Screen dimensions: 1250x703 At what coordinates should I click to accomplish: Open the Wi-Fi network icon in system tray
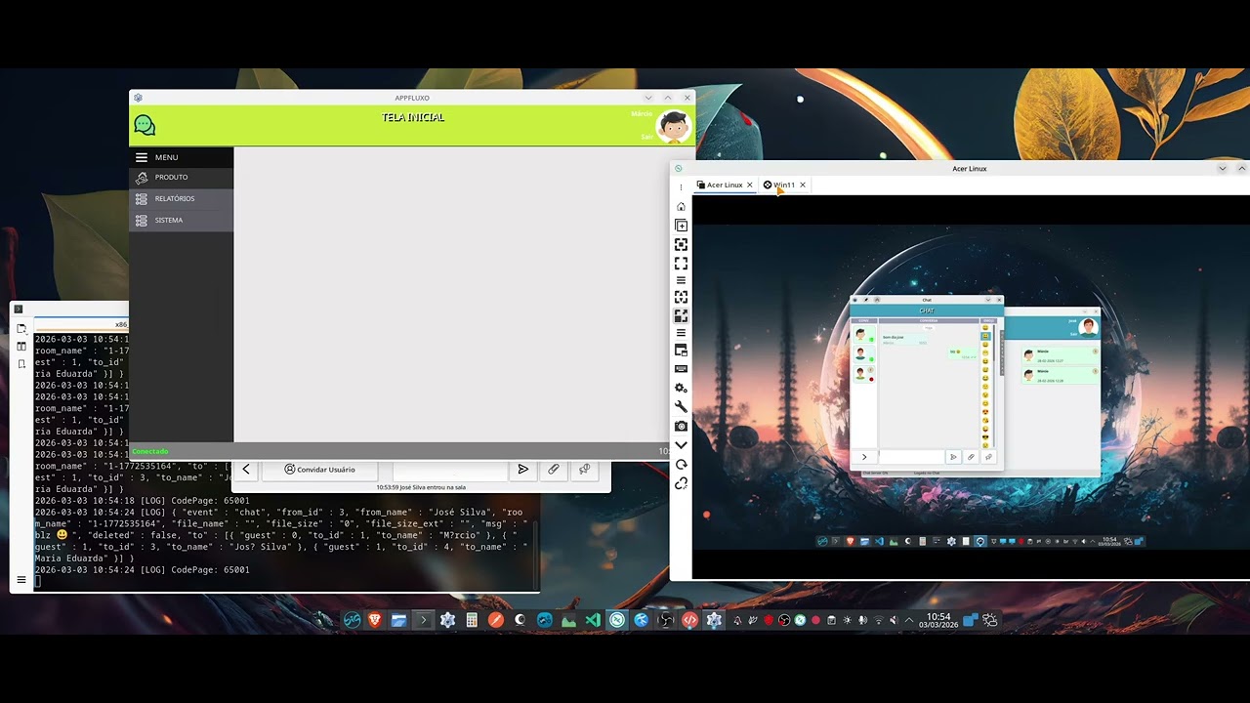pos(878,620)
